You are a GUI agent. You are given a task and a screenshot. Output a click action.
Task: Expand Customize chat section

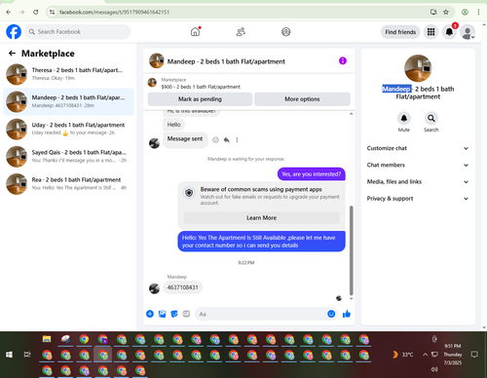click(x=418, y=148)
